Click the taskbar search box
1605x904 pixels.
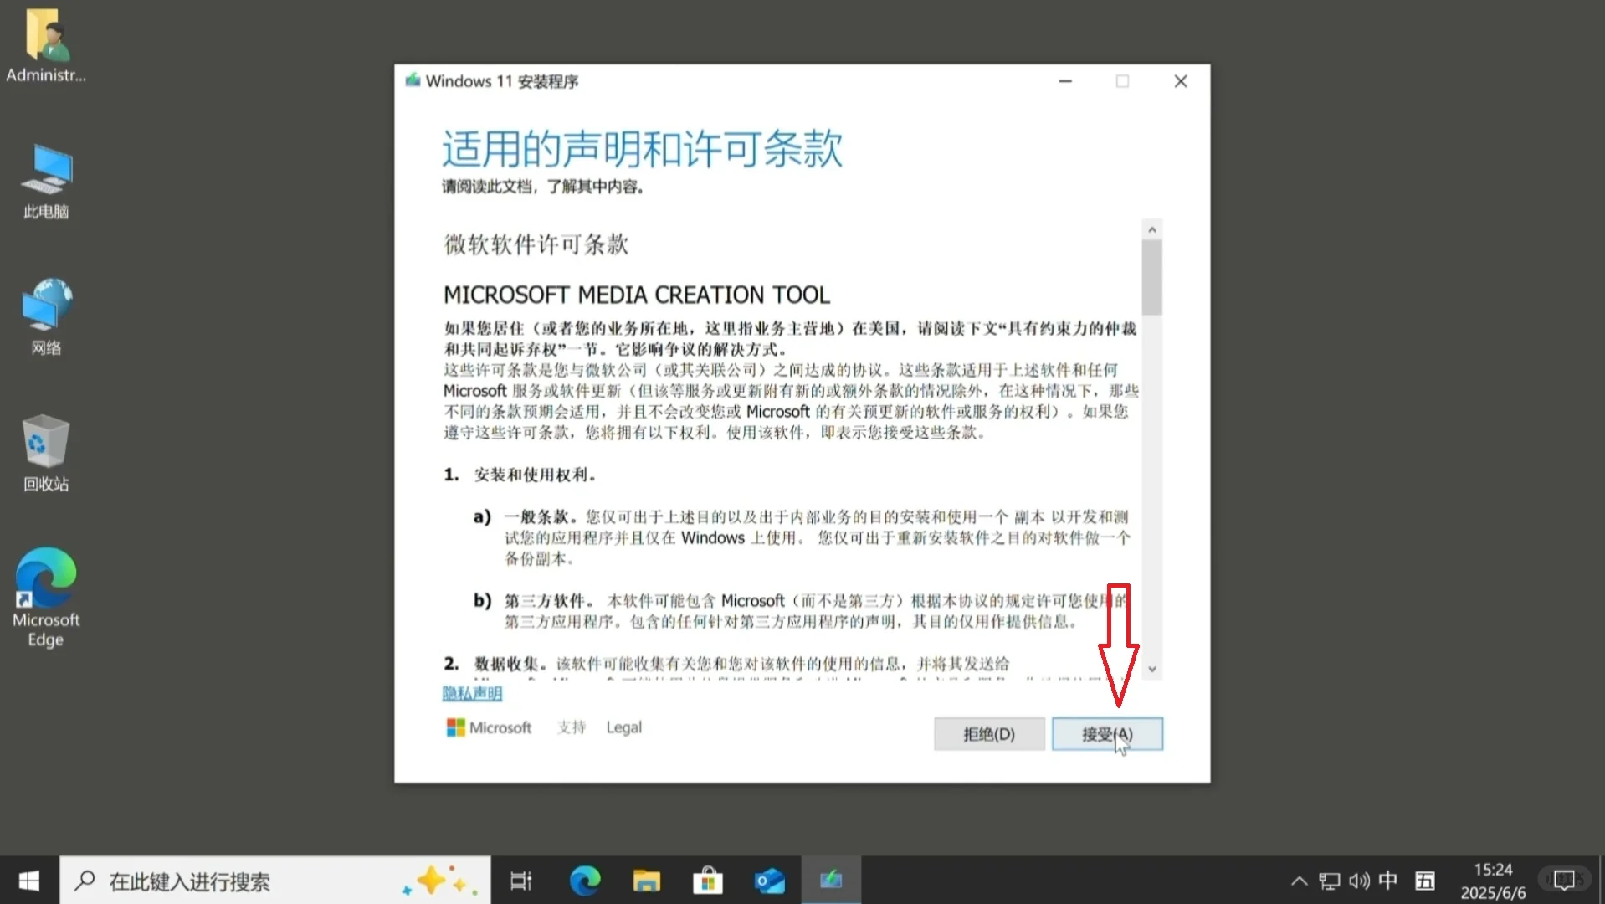point(251,880)
